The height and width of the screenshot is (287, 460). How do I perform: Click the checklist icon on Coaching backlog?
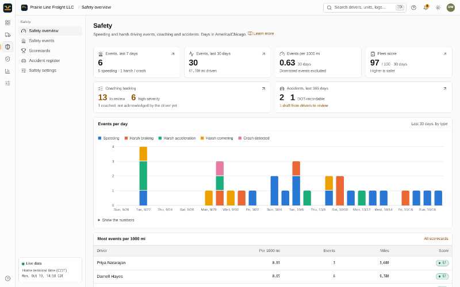click(x=101, y=88)
